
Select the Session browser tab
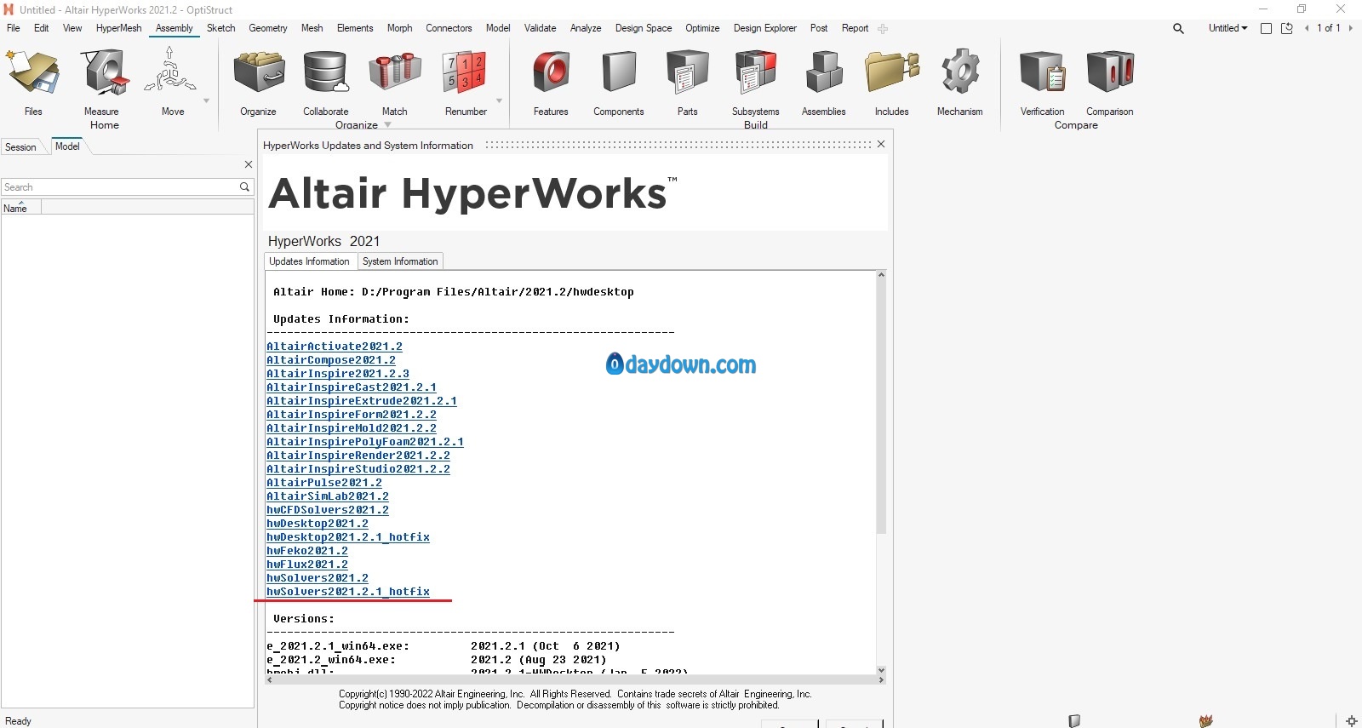20,147
